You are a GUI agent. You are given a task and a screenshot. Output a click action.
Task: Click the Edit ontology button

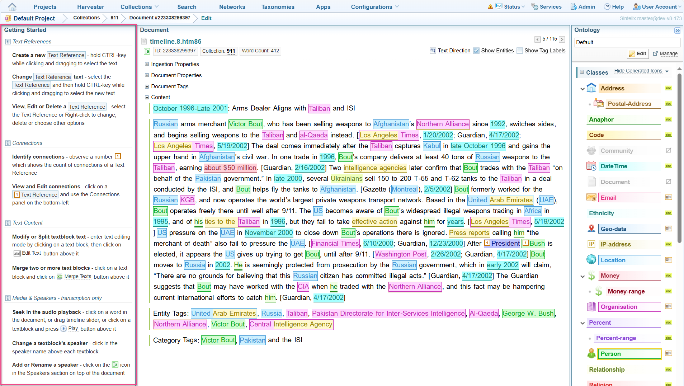(x=637, y=54)
